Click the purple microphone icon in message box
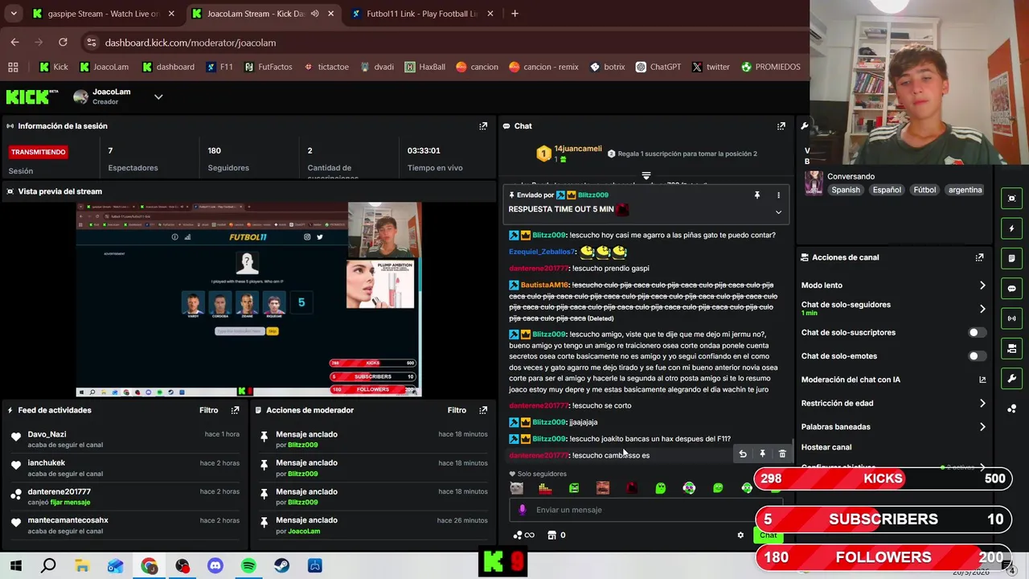Viewport: 1029px width, 579px height. coord(523,510)
